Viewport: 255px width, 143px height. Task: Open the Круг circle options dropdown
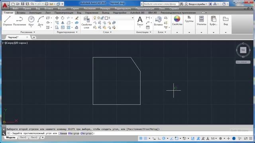[31, 27]
